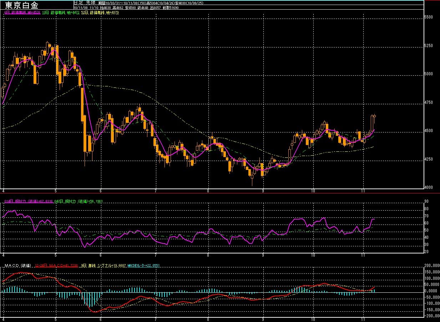Click the 4000 price axis label
Screen dimensions: 440x322
point(429,187)
